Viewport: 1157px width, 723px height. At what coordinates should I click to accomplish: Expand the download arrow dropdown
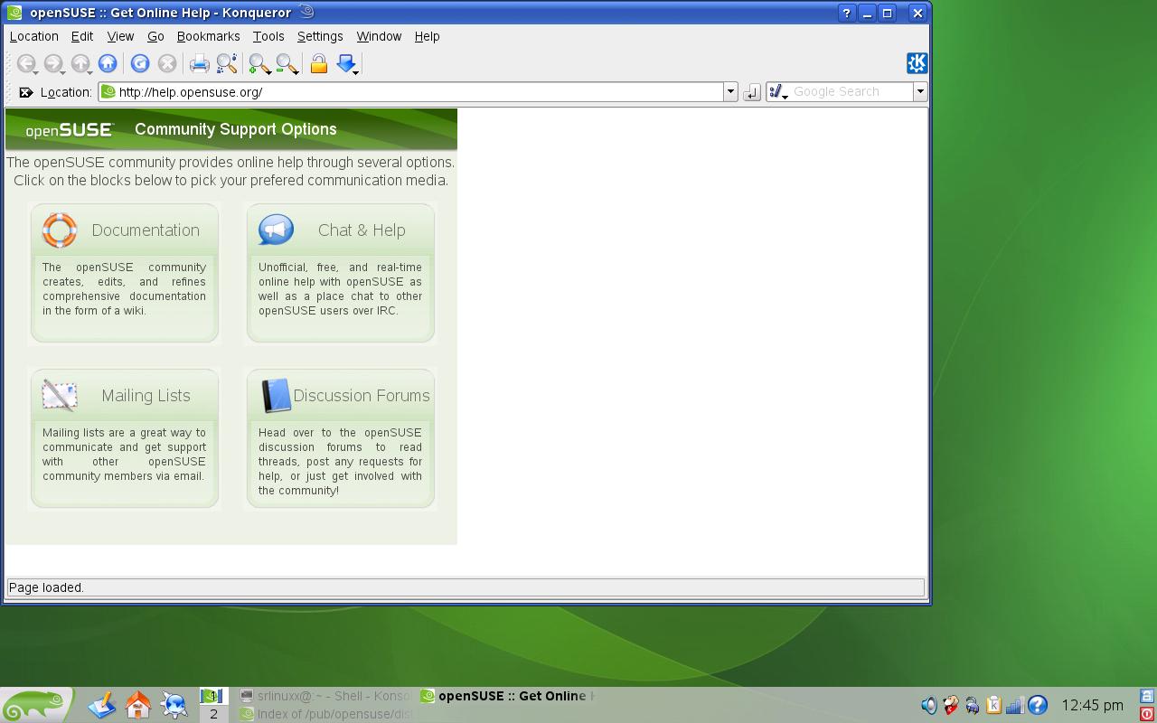(356, 71)
